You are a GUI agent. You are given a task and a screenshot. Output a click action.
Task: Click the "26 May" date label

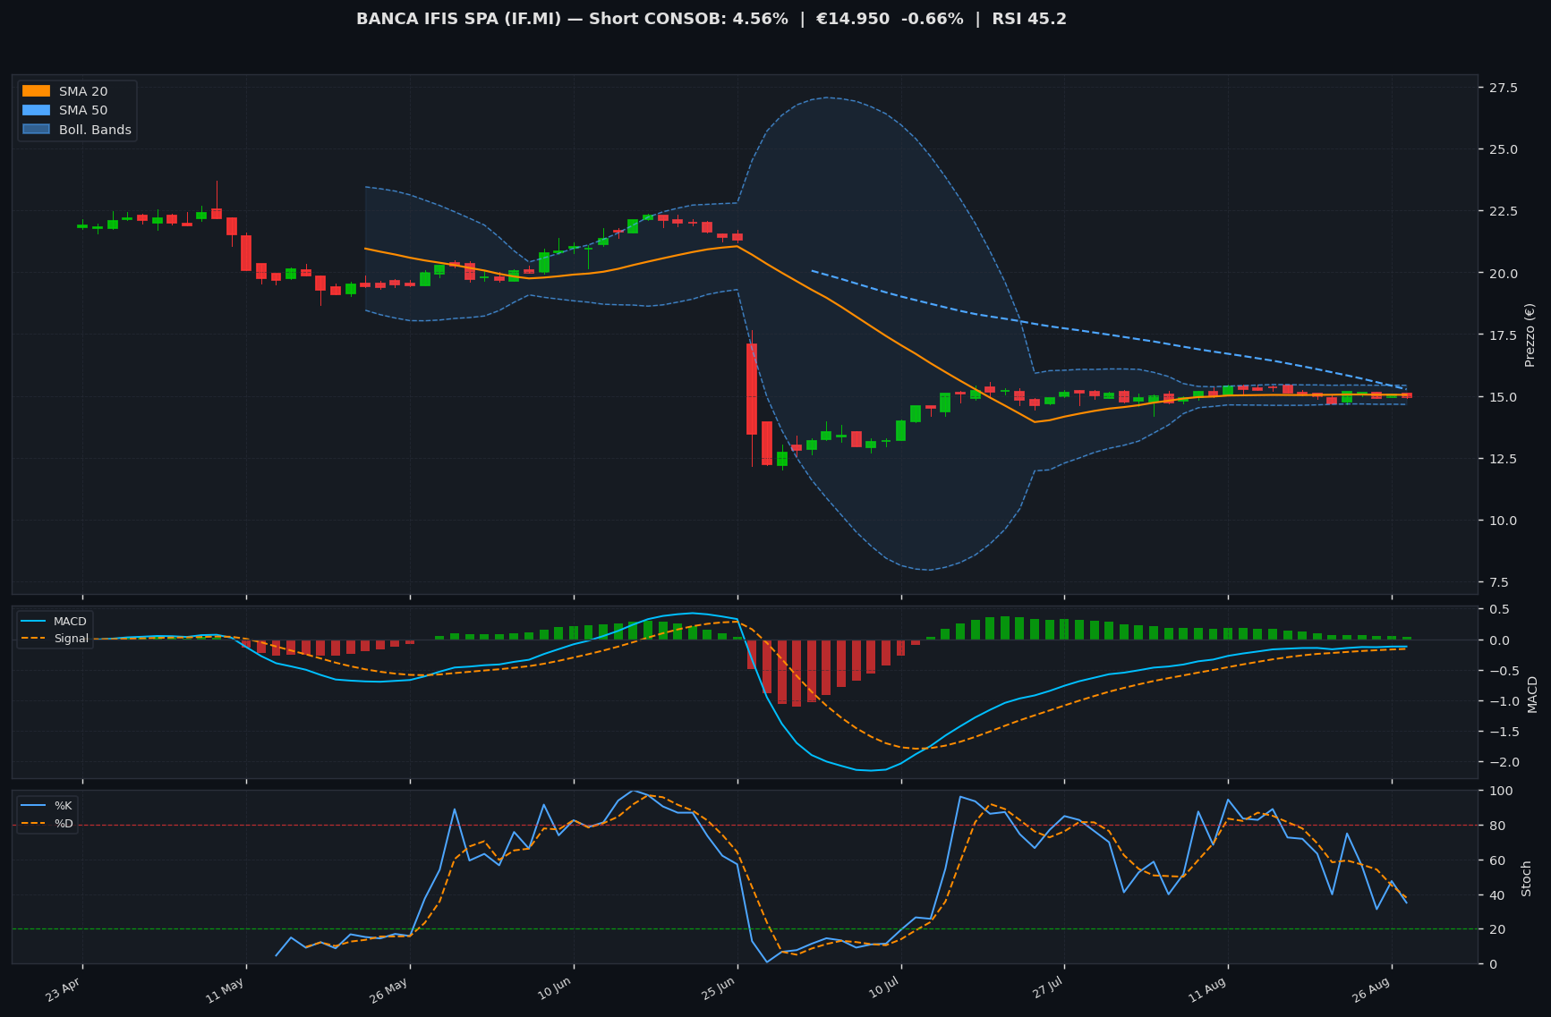(389, 989)
